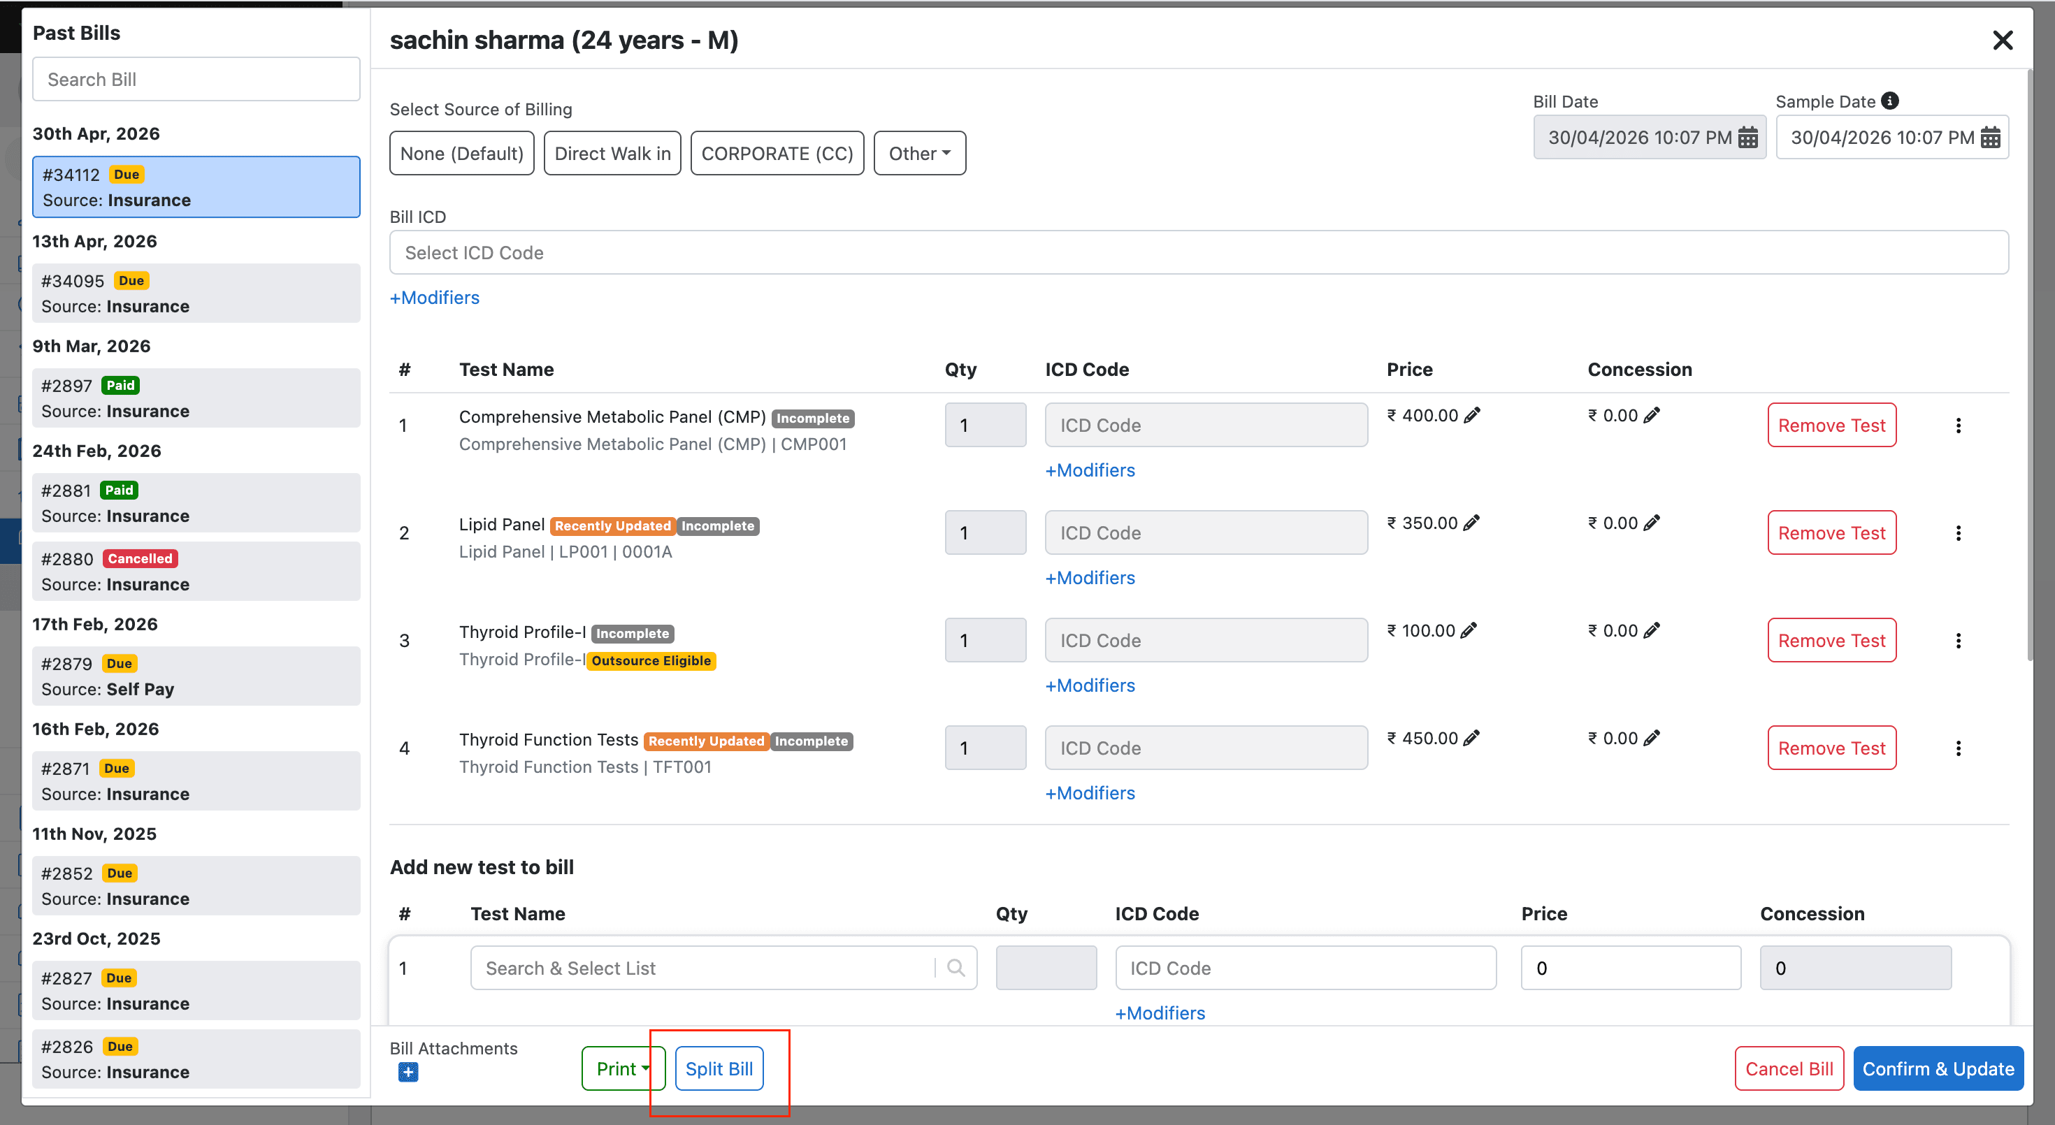Open past bill #2827
This screenshot has width=2055, height=1125.
[196, 990]
